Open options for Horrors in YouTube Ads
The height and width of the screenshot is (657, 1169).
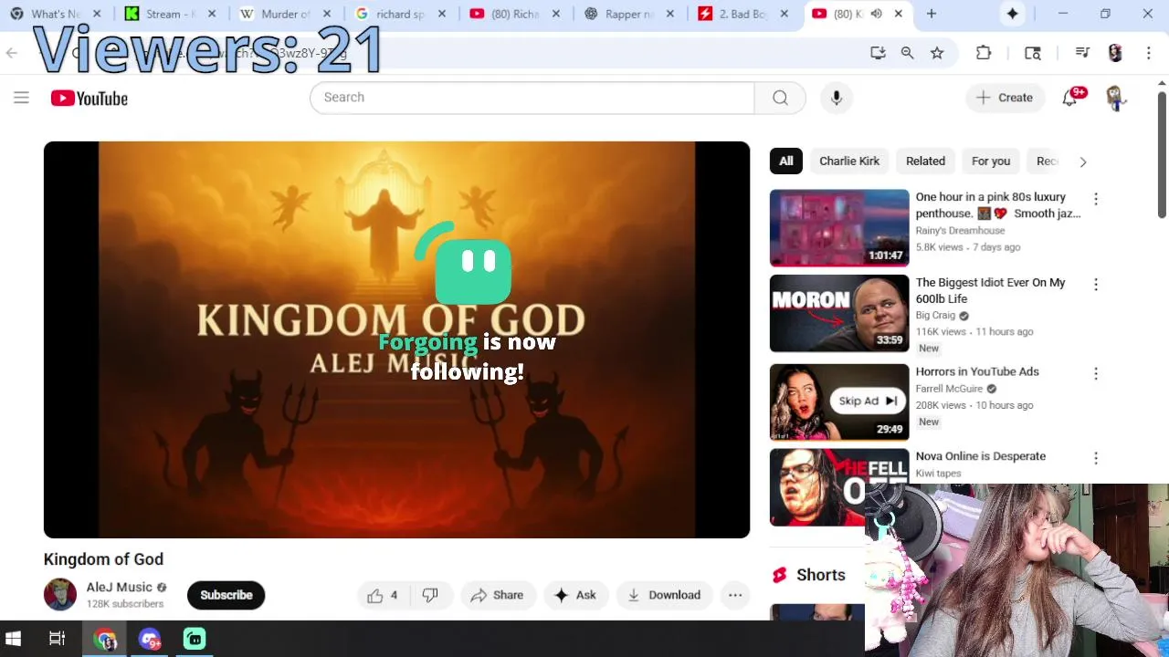[x=1096, y=373]
